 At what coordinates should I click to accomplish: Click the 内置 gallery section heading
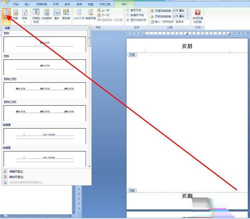tap(7, 28)
